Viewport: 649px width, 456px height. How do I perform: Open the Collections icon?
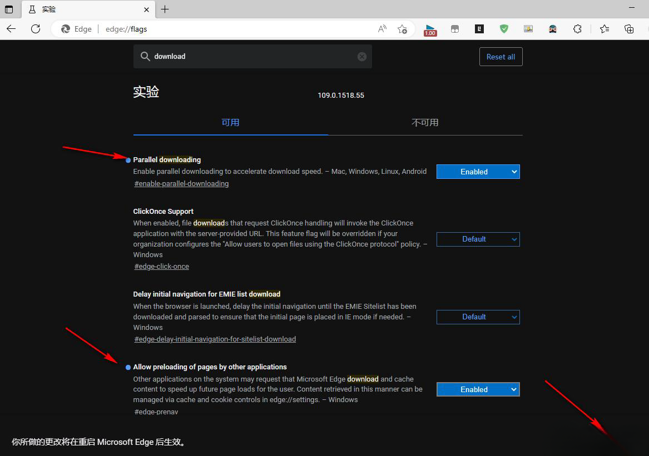click(x=629, y=29)
